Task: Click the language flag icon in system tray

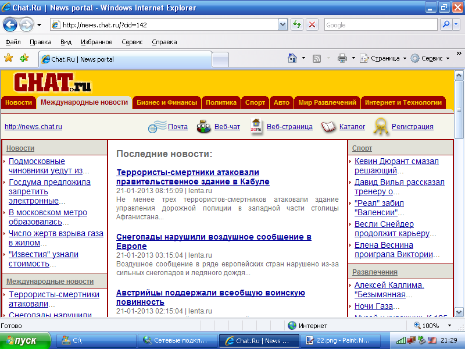Action: [x=431, y=340]
